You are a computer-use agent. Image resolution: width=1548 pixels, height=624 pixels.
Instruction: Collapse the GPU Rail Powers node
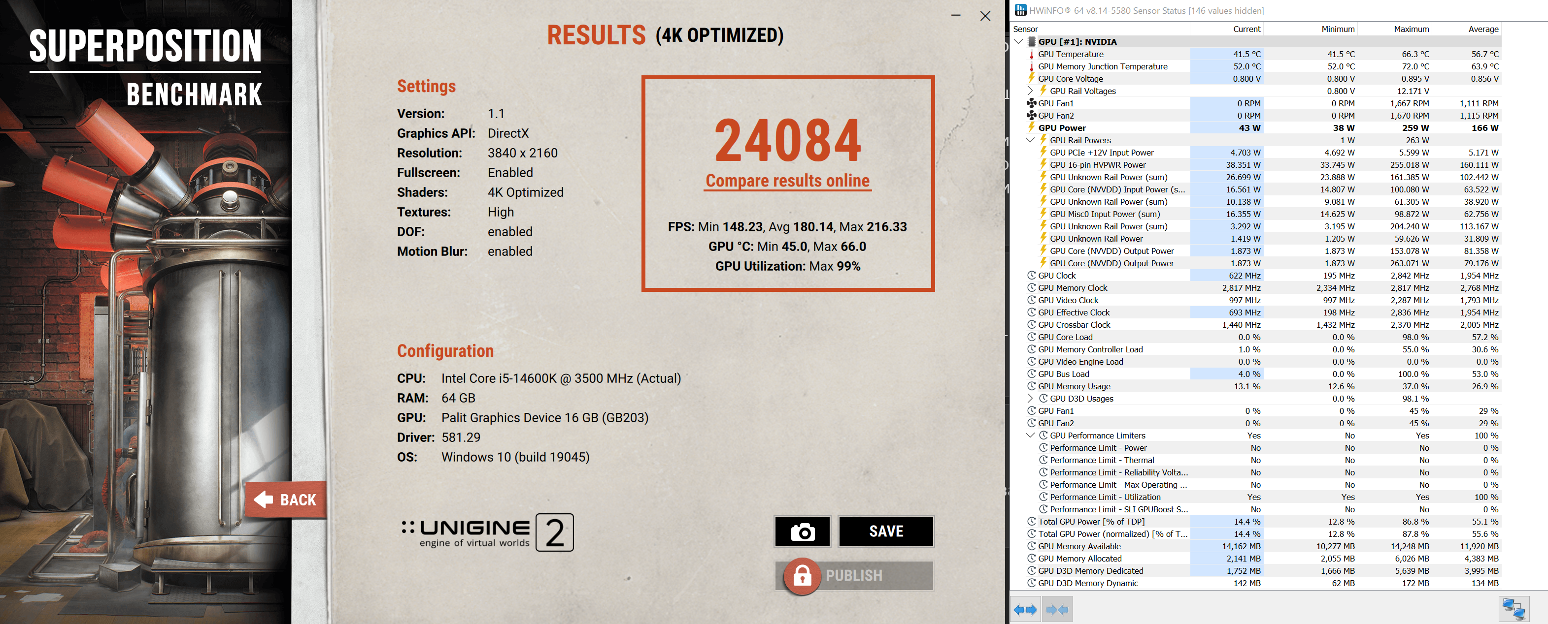pos(1030,140)
